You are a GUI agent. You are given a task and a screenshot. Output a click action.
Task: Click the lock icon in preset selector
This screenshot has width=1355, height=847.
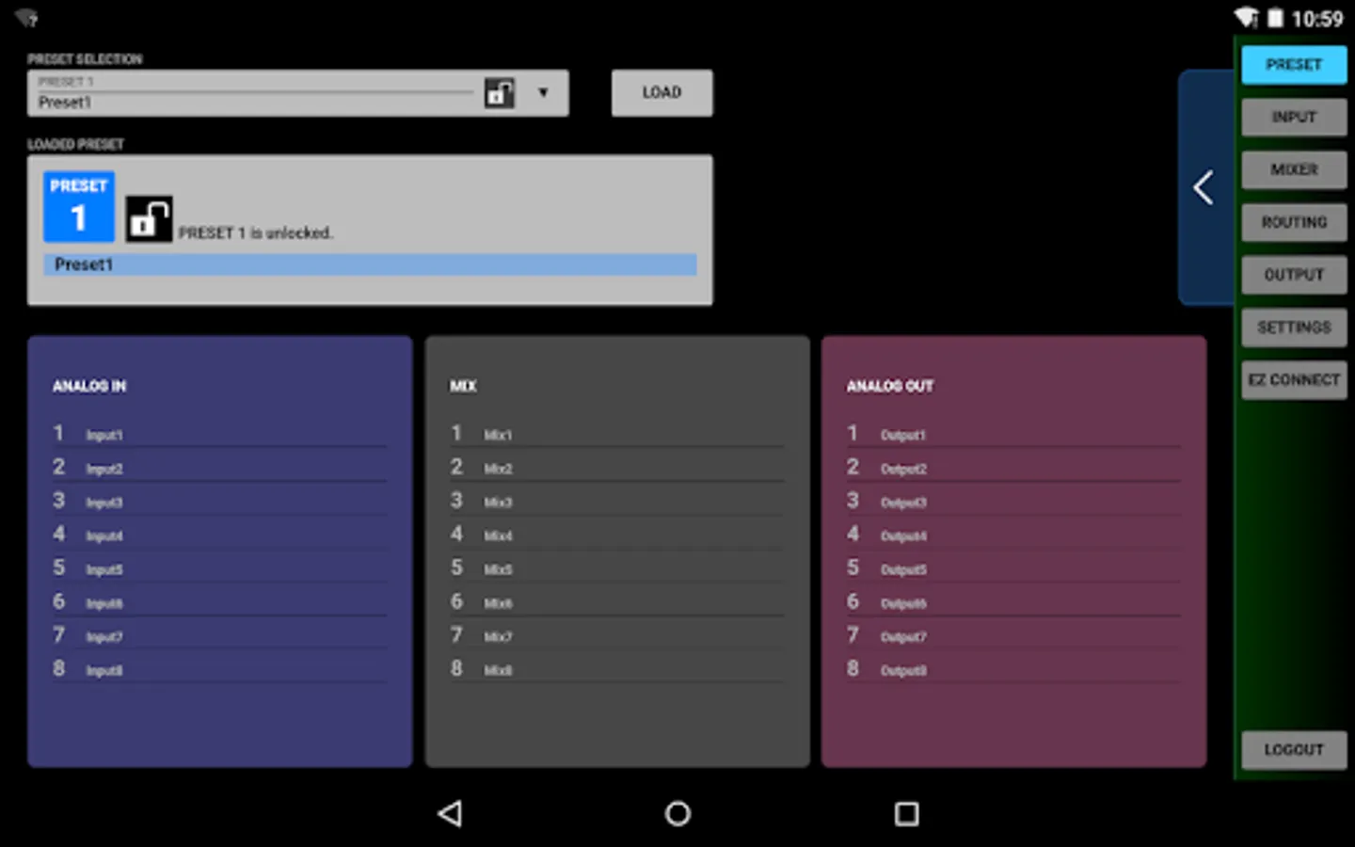500,92
